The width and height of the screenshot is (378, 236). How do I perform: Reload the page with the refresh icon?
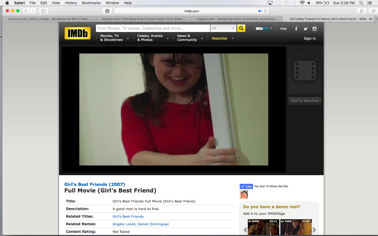[266, 11]
